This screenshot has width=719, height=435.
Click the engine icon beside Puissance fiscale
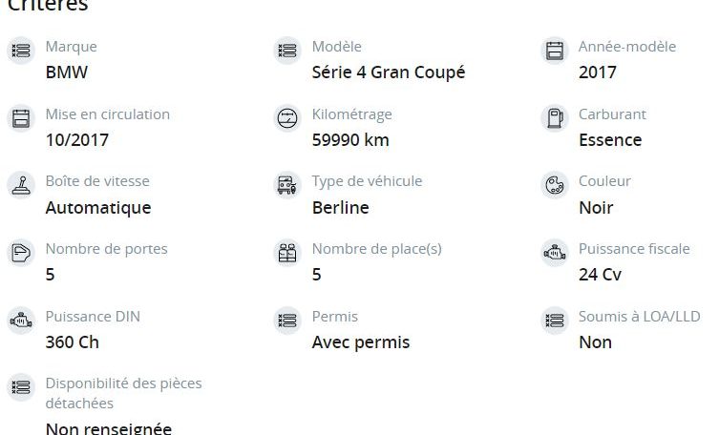[555, 253]
